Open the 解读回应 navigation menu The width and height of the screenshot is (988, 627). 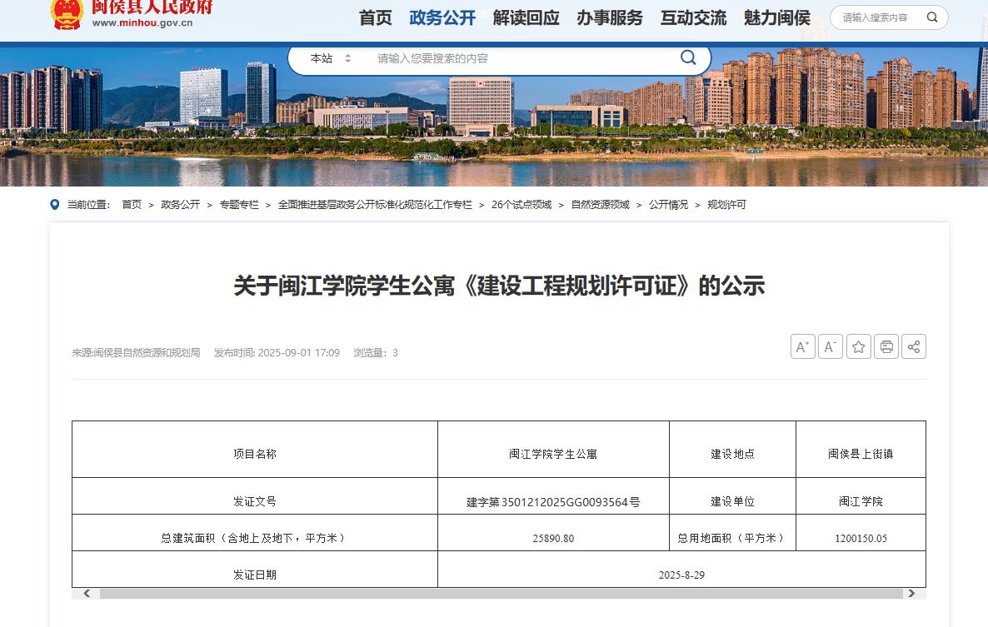(x=526, y=17)
